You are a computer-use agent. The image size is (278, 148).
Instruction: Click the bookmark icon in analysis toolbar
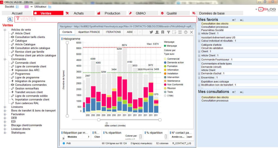pos(163,32)
